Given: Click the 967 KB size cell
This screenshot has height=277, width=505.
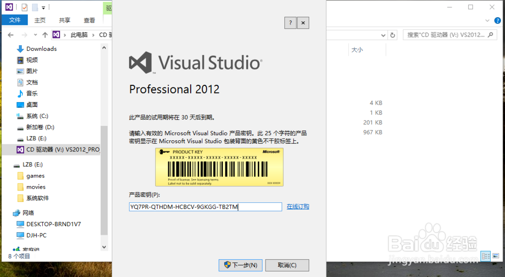Looking at the screenshot, I should [x=373, y=132].
